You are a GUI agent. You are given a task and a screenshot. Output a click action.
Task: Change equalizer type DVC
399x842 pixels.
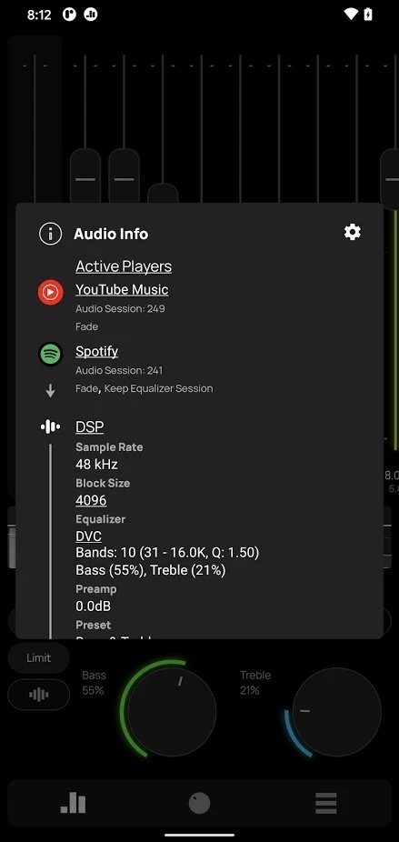(88, 536)
